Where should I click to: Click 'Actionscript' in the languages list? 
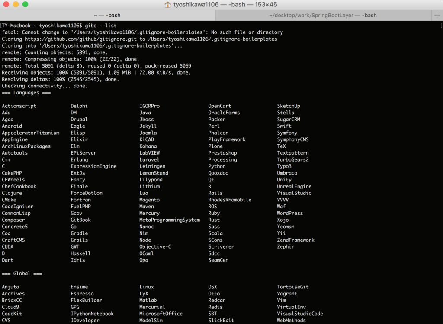19,106
